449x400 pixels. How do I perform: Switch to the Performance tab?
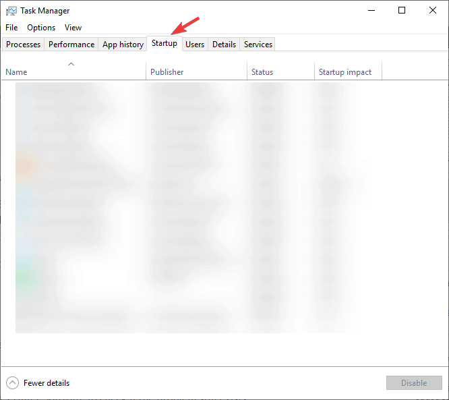tap(71, 45)
